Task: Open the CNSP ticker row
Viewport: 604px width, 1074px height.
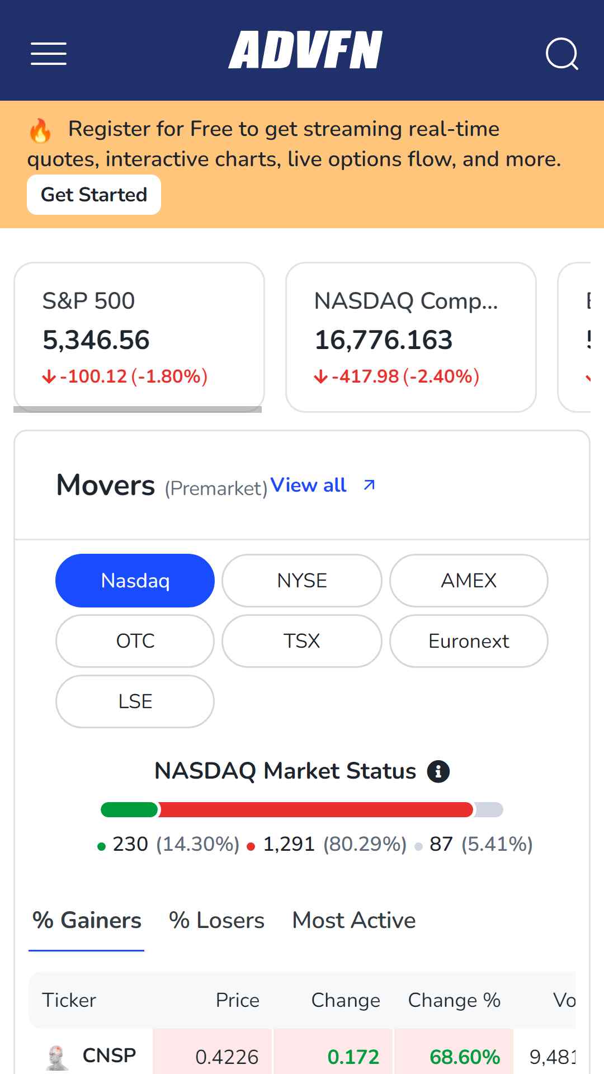Action: [109, 1056]
